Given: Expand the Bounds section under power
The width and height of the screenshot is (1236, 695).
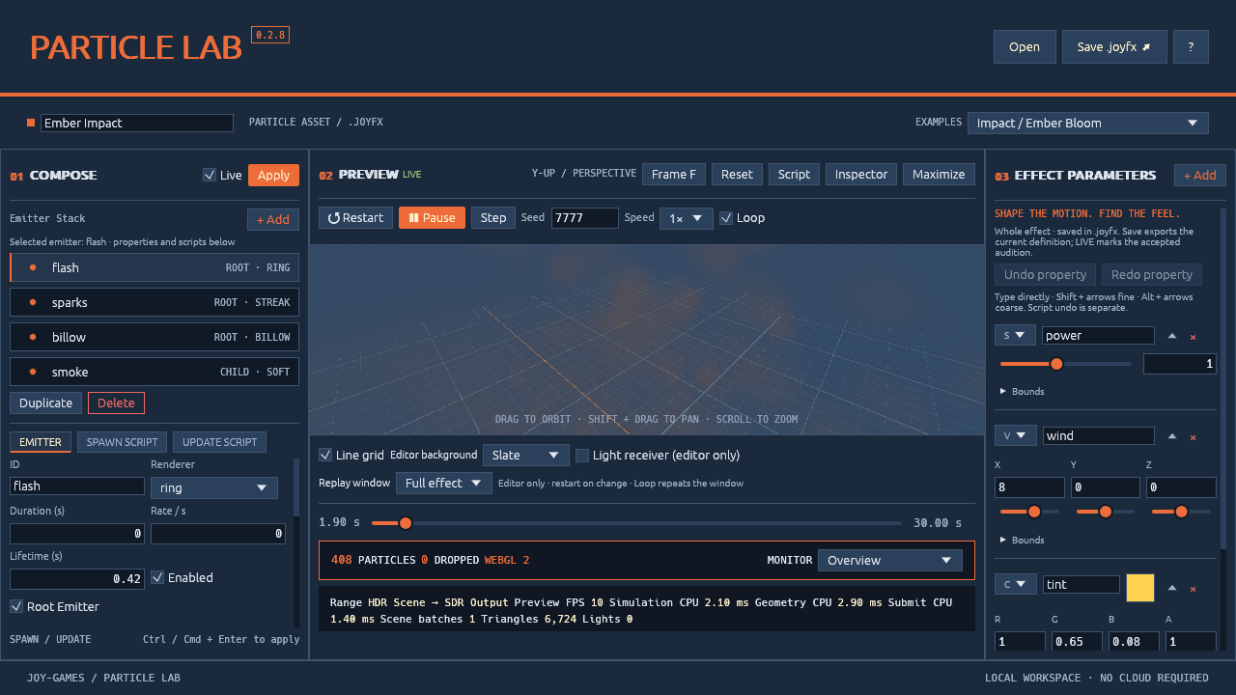Looking at the screenshot, I should click(x=1022, y=391).
